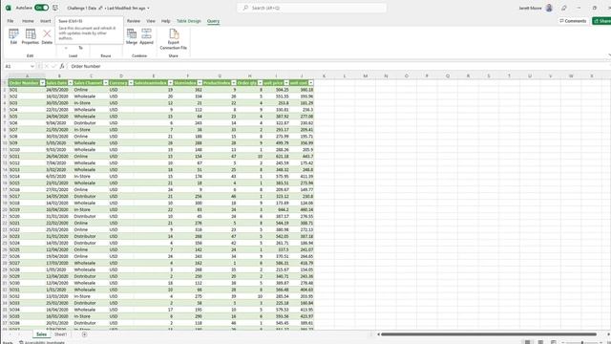Click the pen icon beside the account picture
This screenshot has height=344, width=611.
pyautogui.click(x=564, y=8)
